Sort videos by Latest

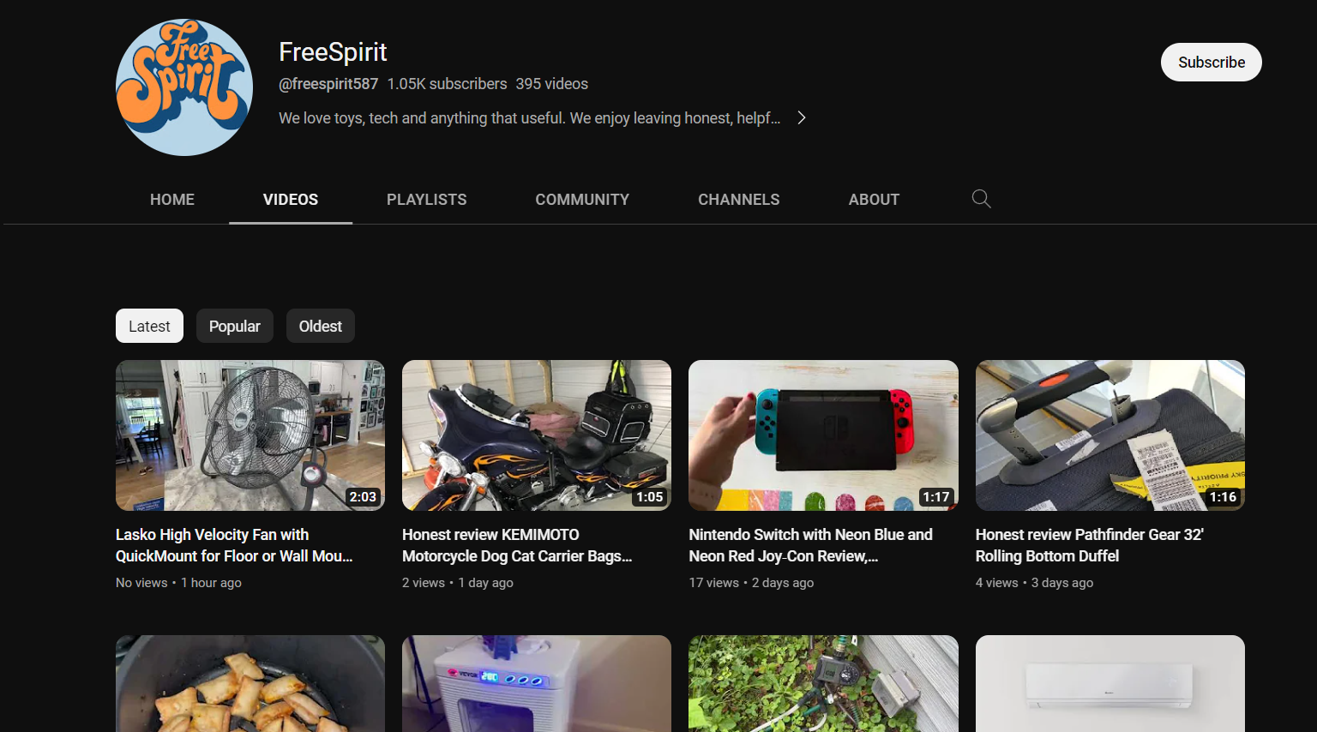[x=149, y=327]
